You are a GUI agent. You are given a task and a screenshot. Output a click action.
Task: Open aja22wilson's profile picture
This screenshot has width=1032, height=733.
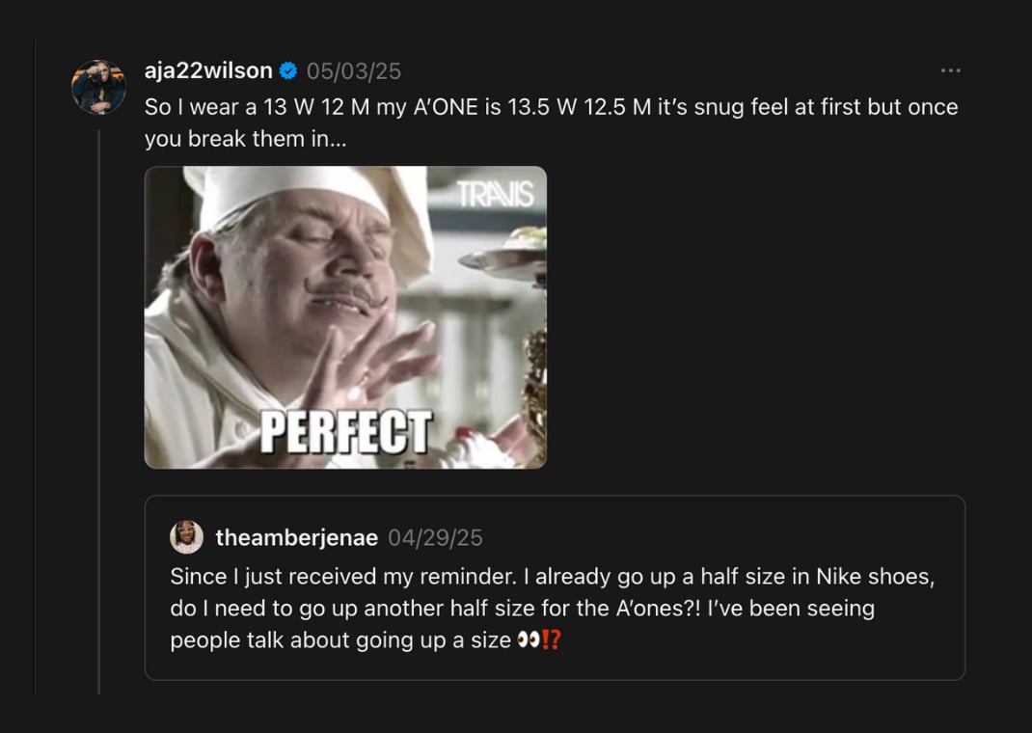(x=98, y=87)
